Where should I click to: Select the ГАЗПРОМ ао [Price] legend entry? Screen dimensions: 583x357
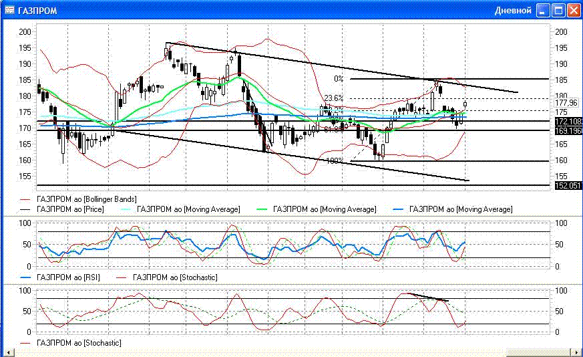point(61,209)
